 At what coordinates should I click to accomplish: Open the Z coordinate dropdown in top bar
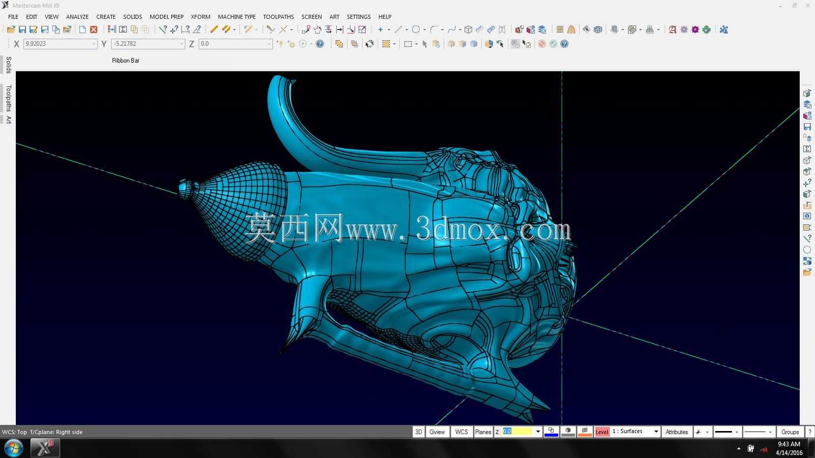(x=269, y=44)
